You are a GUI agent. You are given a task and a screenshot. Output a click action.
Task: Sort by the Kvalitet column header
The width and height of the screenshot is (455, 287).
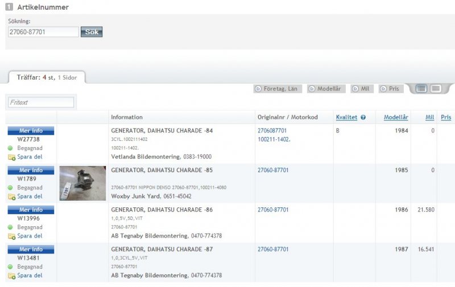pyautogui.click(x=346, y=118)
